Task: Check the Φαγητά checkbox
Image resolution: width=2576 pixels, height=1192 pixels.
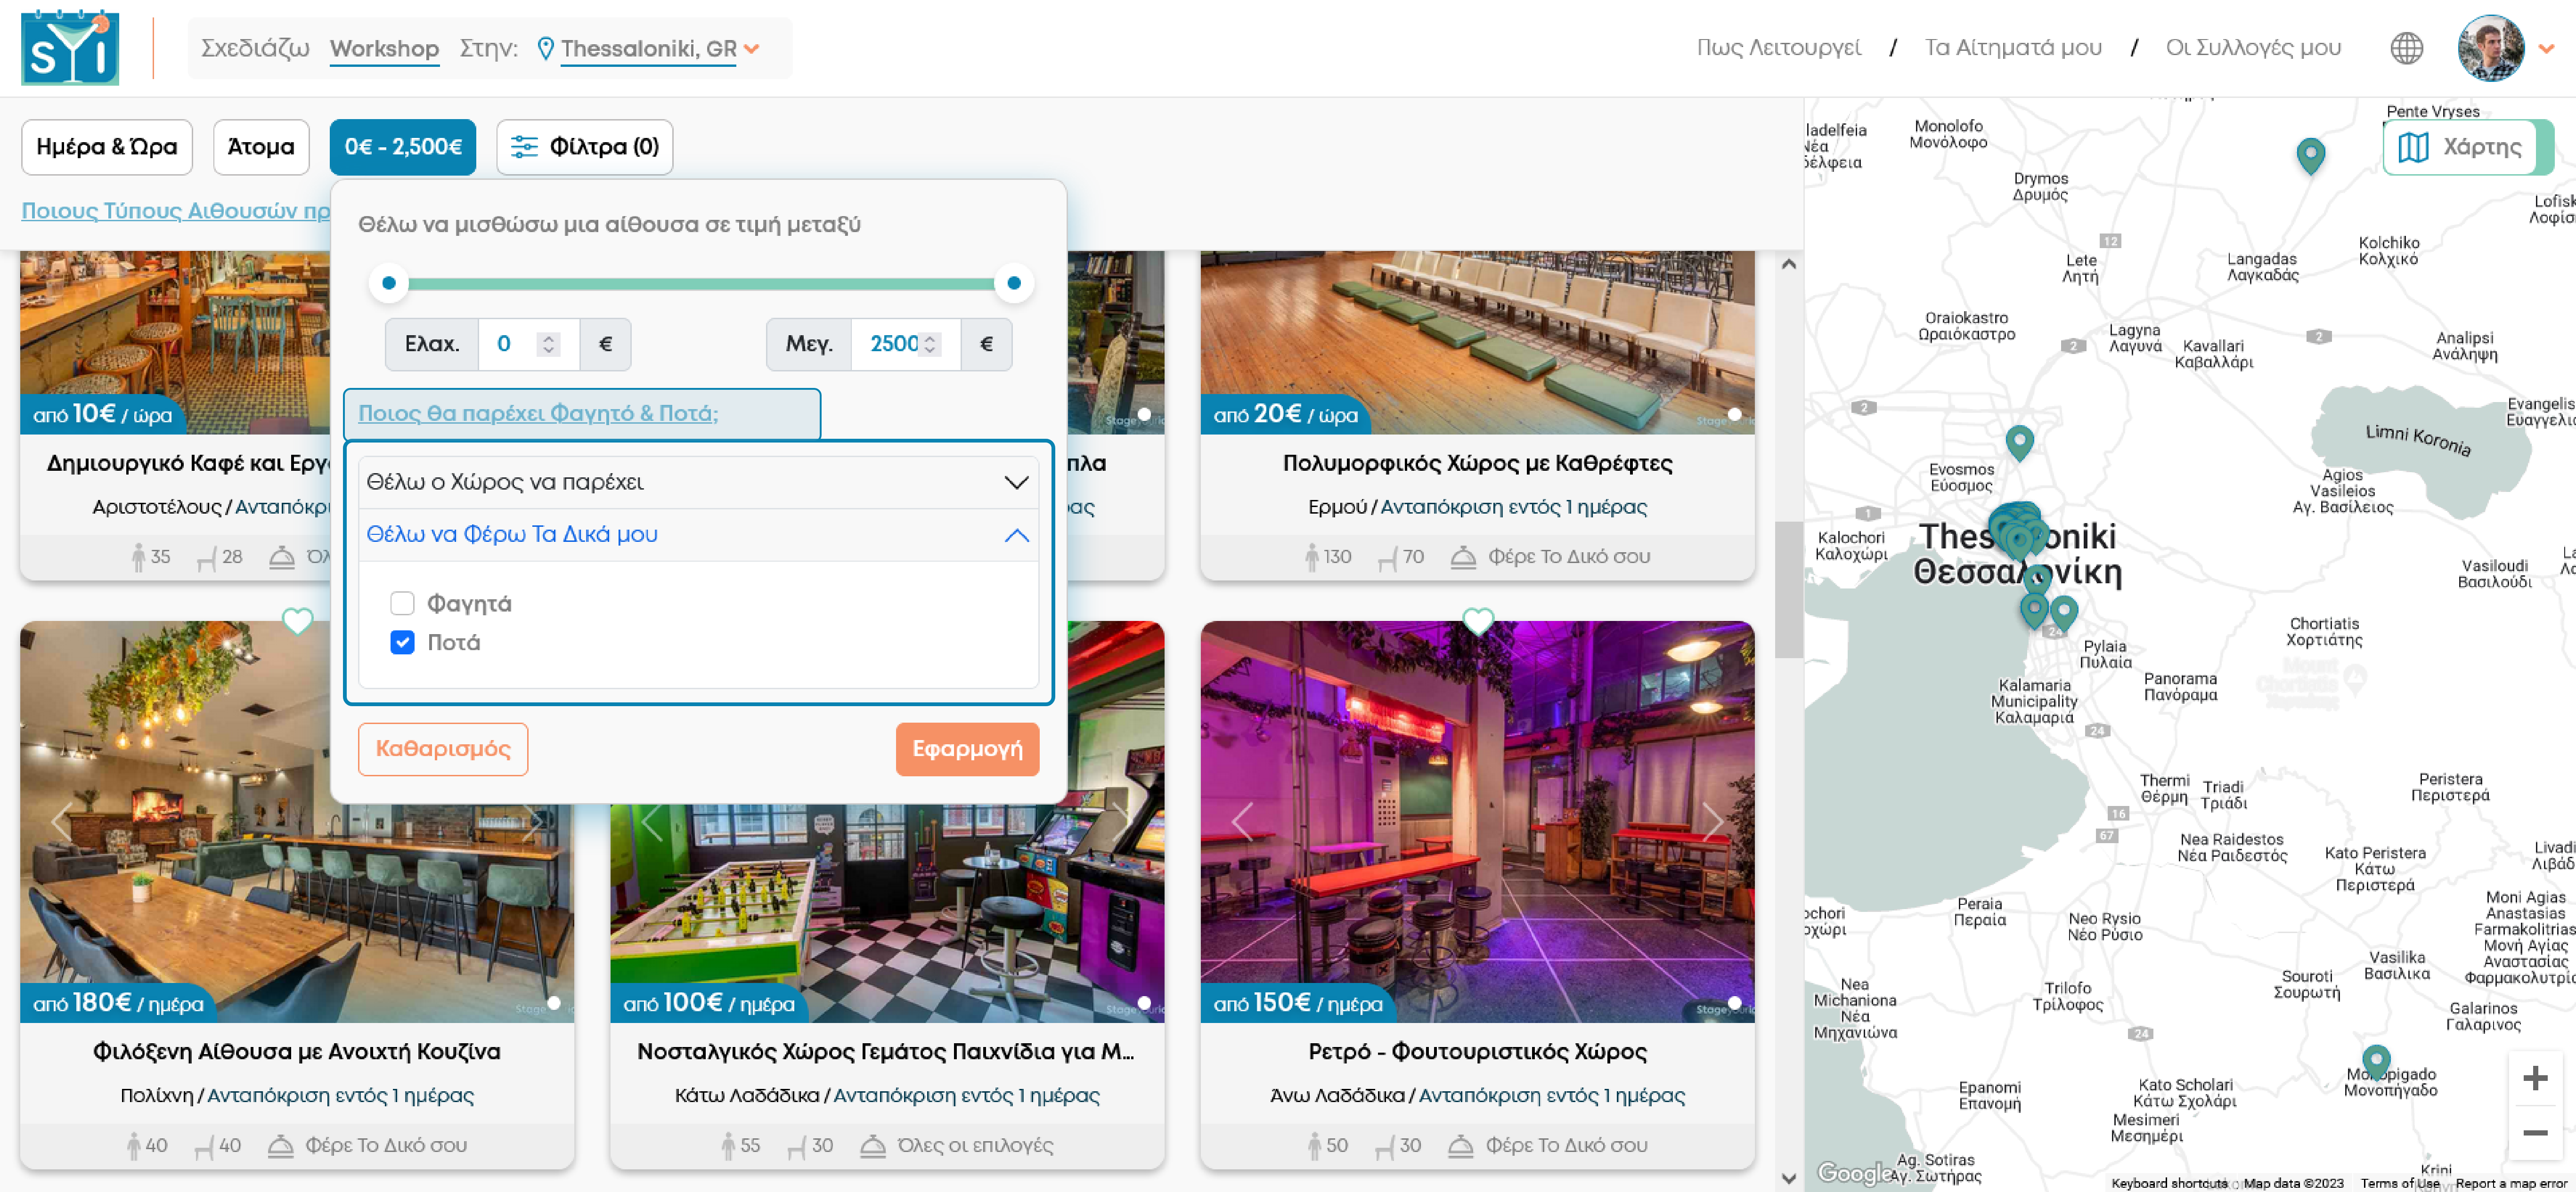Action: click(402, 604)
